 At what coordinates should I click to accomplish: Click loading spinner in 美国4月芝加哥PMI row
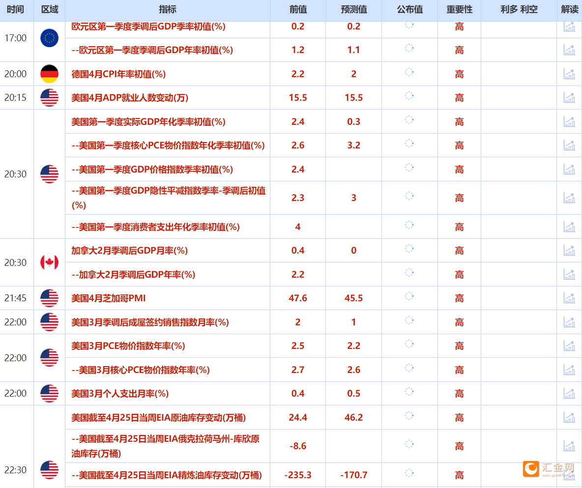tap(409, 296)
